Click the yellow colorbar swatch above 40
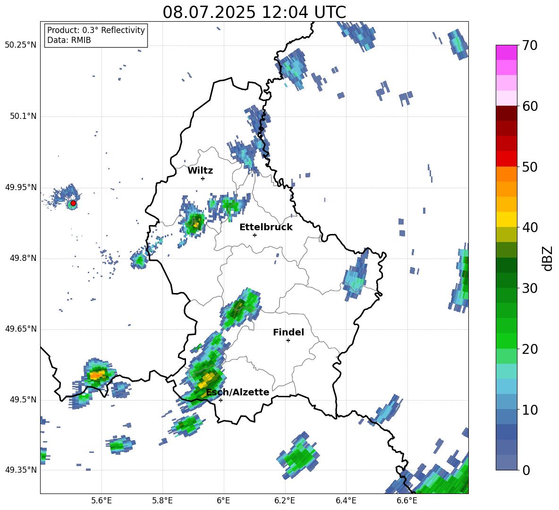559x510 pixels. (506, 219)
